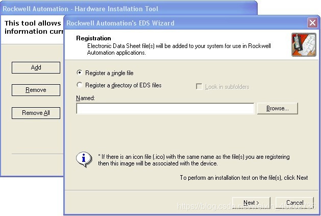
Task: Click Remove All in Hardware Installation Tool
Action: click(x=36, y=113)
